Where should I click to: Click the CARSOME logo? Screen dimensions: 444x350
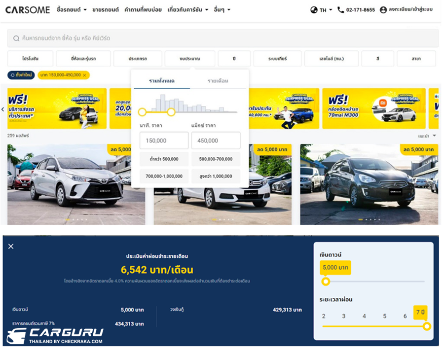pos(28,10)
